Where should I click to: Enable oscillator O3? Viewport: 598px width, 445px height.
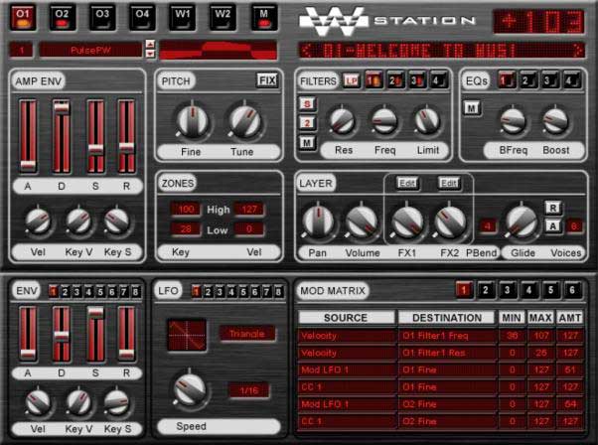[102, 18]
